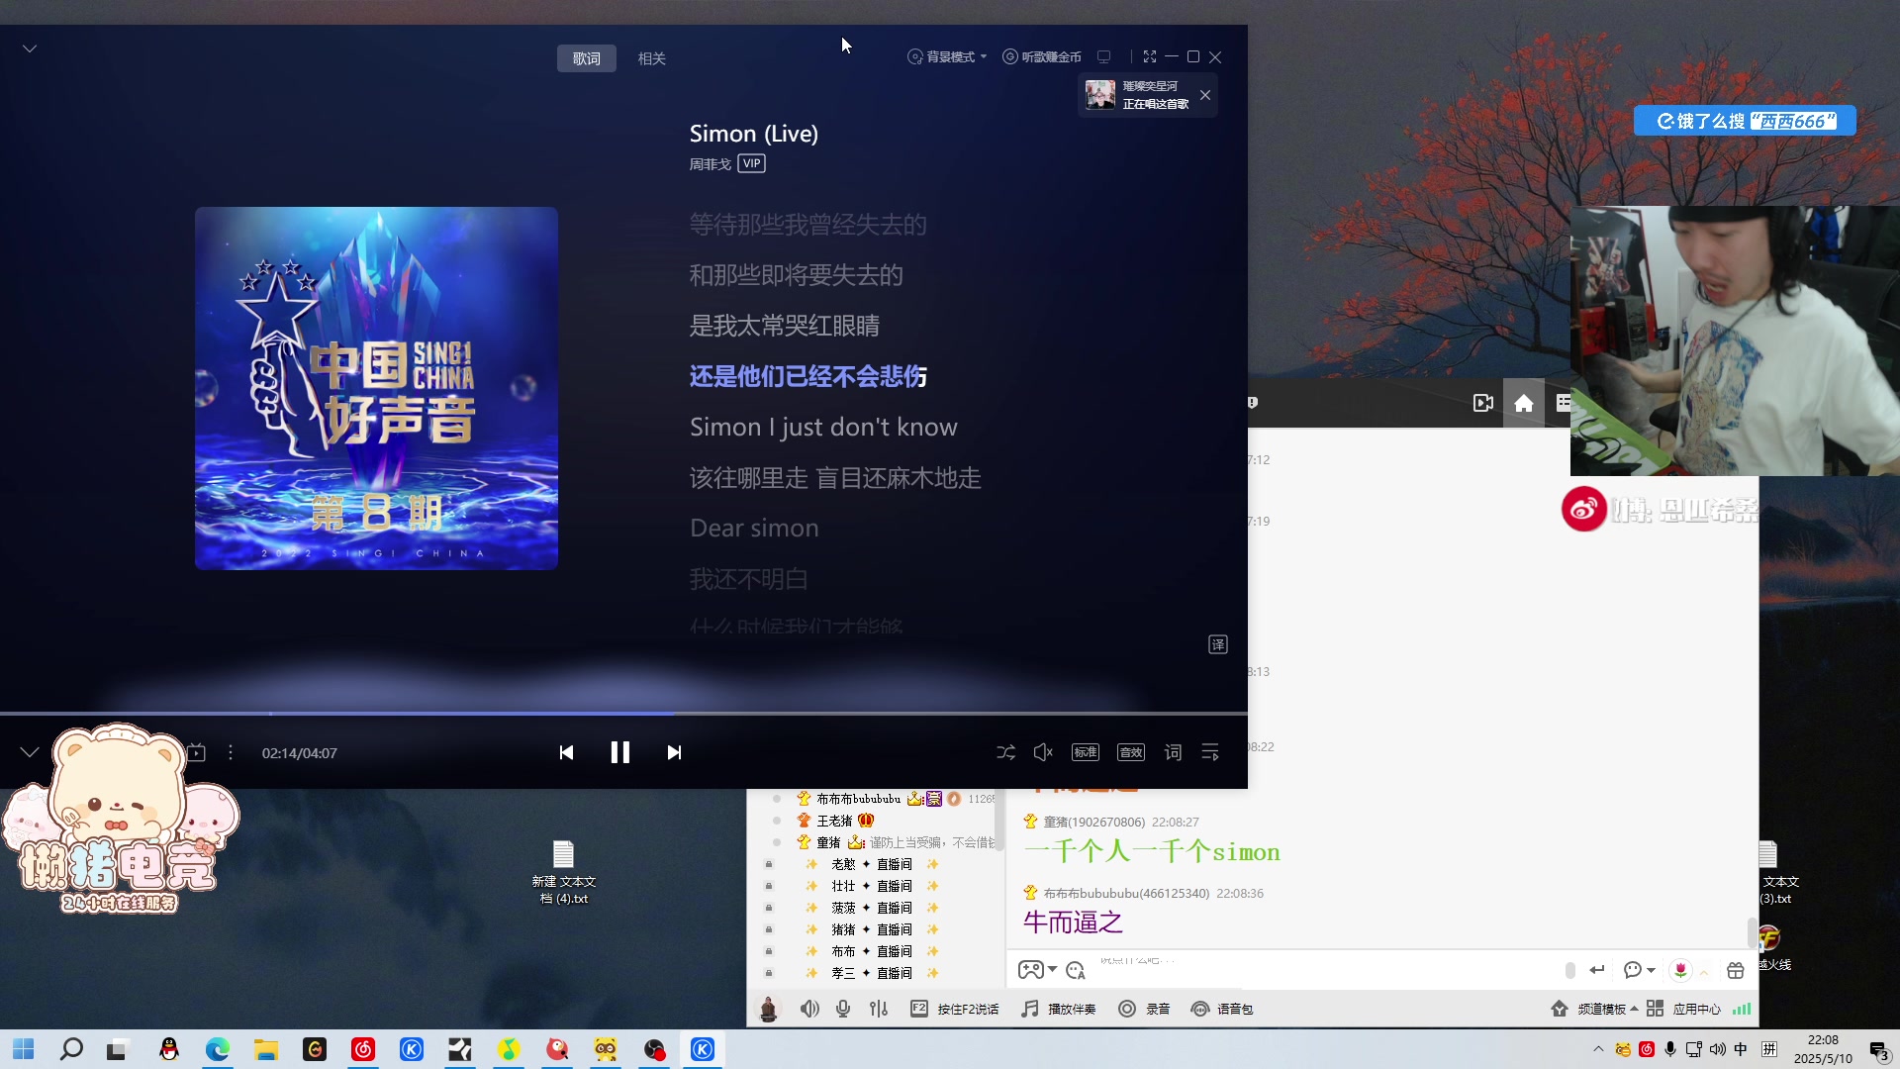Open NetEase Cloud Music taskbar icon
This screenshot has height=1069, width=1900.
pos(363,1049)
